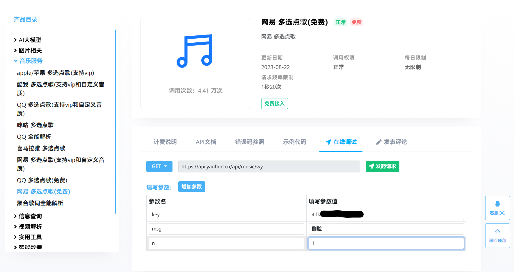Click the 增加参数 button
The width and height of the screenshot is (514, 272).
(x=192, y=187)
